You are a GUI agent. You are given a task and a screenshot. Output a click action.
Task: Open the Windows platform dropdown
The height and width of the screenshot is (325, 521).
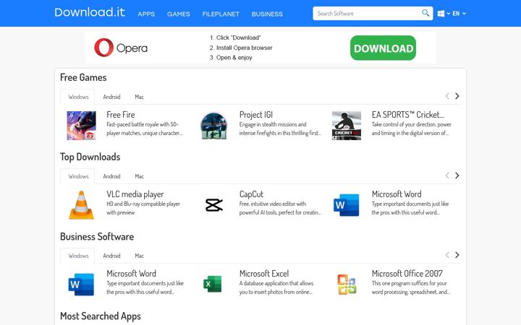(x=444, y=14)
